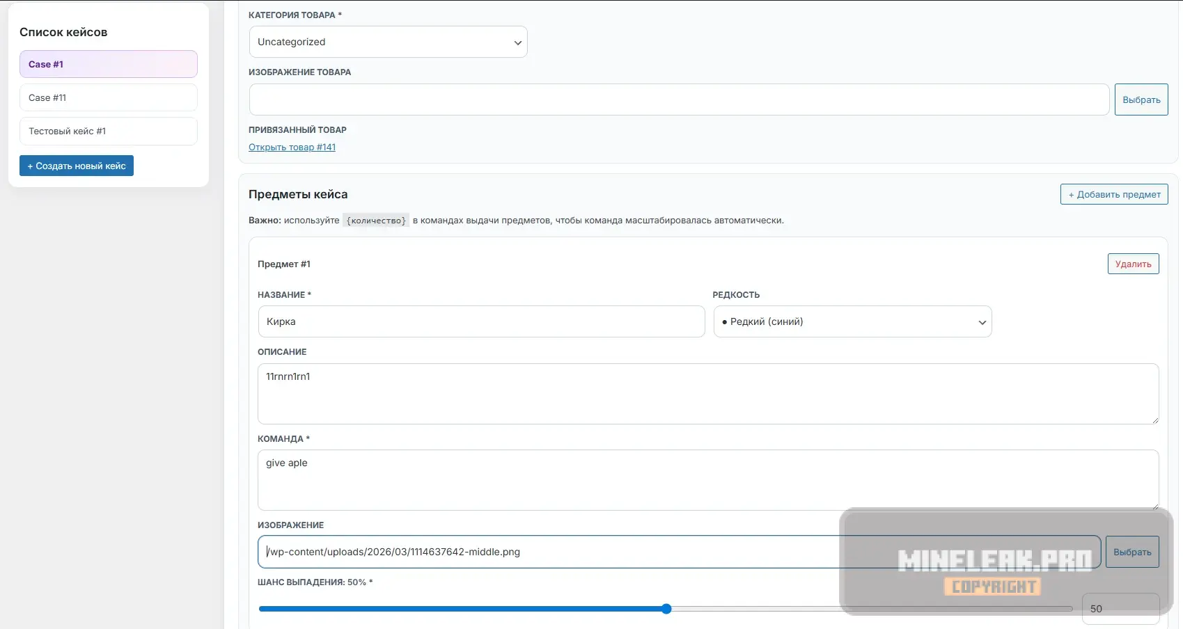Click the Изображение товара path field
The width and height of the screenshot is (1183, 629).
click(x=678, y=99)
